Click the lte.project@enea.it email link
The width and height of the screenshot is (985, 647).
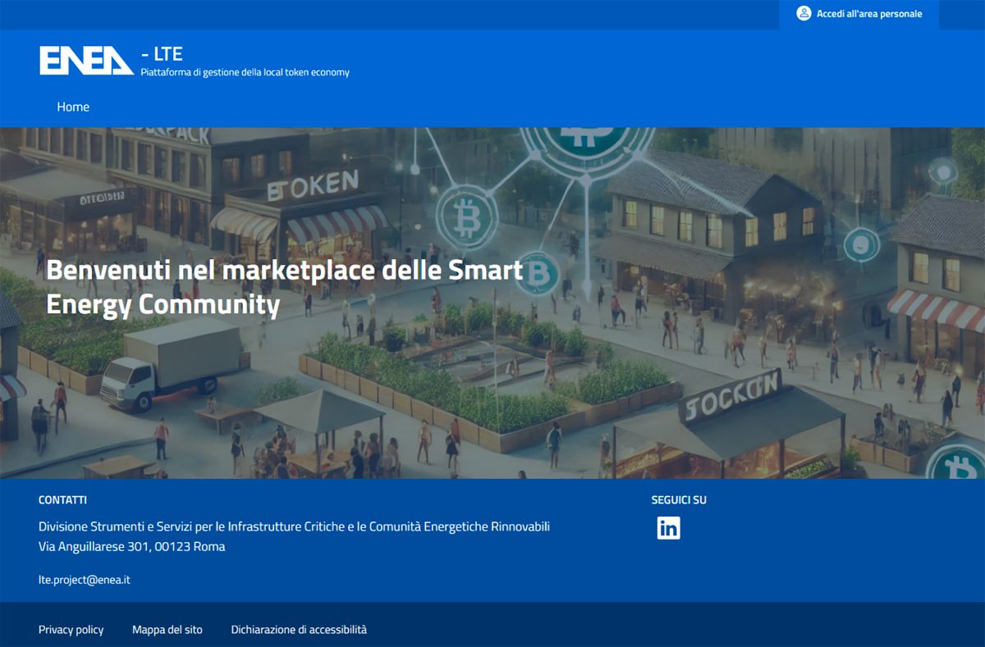point(85,580)
